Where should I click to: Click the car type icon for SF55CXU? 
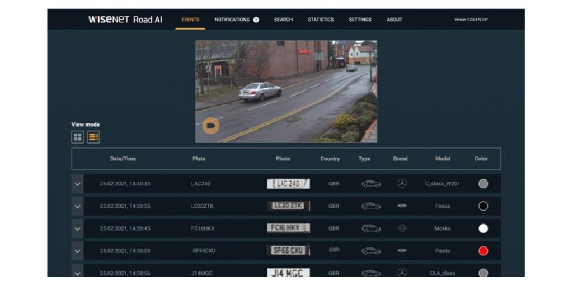pos(371,251)
